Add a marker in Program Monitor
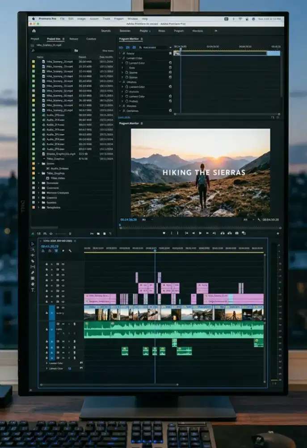 click(x=164, y=233)
